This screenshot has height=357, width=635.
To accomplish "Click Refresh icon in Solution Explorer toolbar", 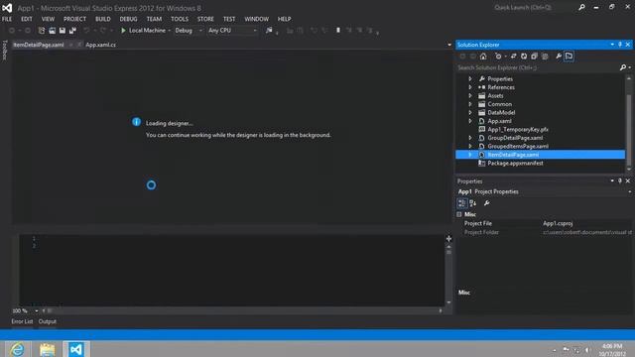I will [x=524, y=57].
